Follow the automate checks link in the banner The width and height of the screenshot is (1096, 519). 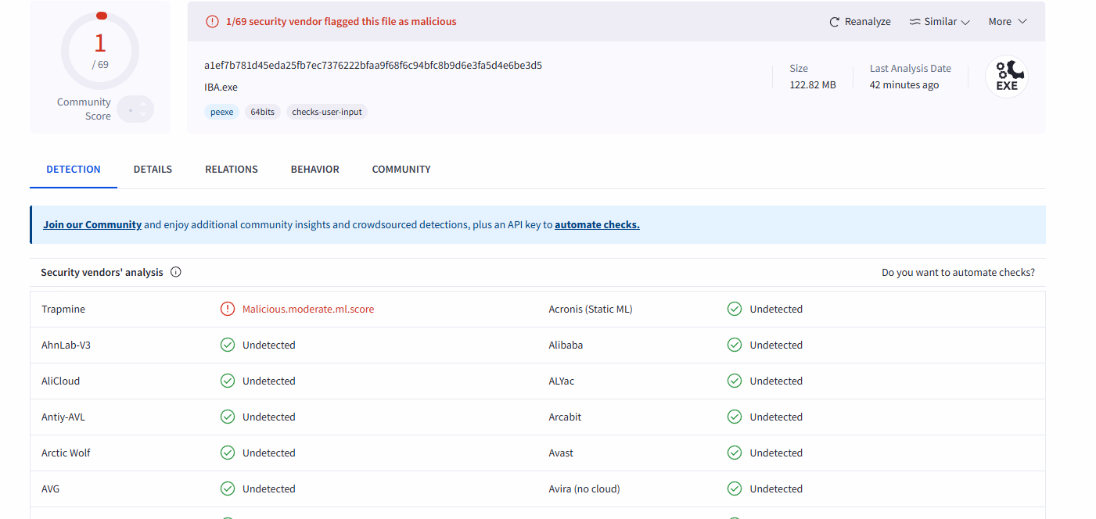[597, 224]
